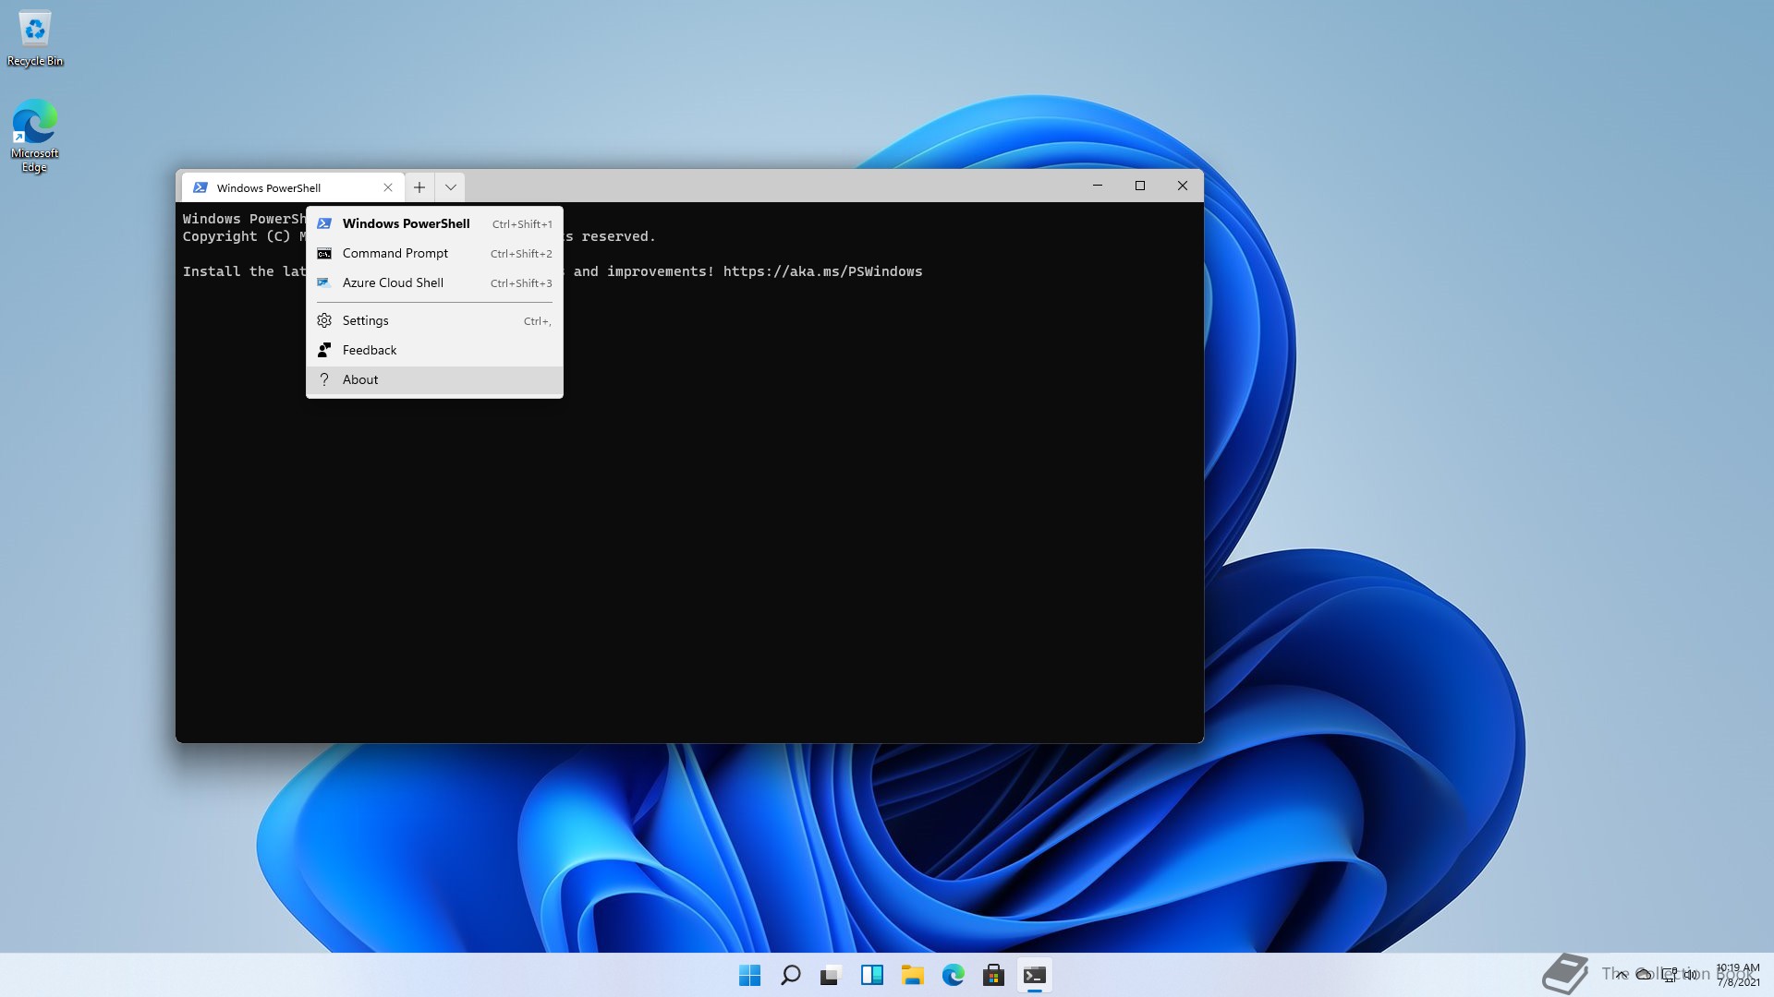Choose Command Prompt profile from menu

(x=434, y=253)
